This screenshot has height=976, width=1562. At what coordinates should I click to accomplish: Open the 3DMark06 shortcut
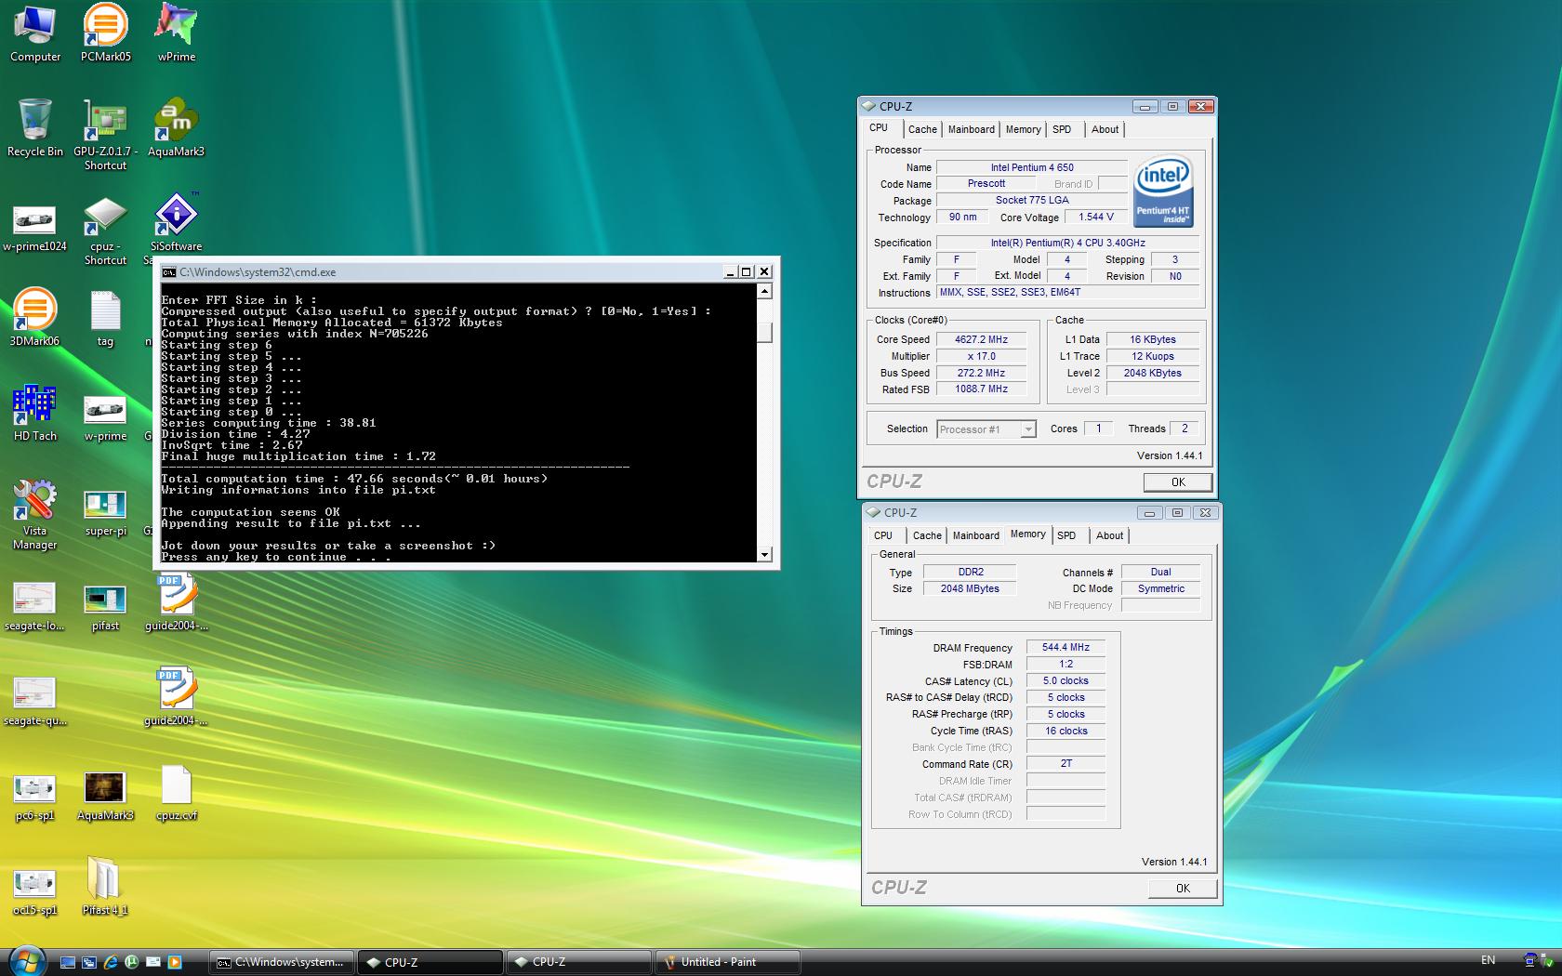[34, 318]
